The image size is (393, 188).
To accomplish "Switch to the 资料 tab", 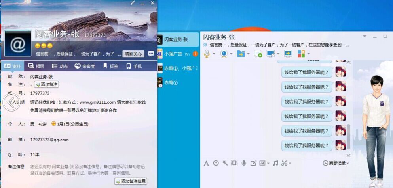I will click(x=13, y=66).
